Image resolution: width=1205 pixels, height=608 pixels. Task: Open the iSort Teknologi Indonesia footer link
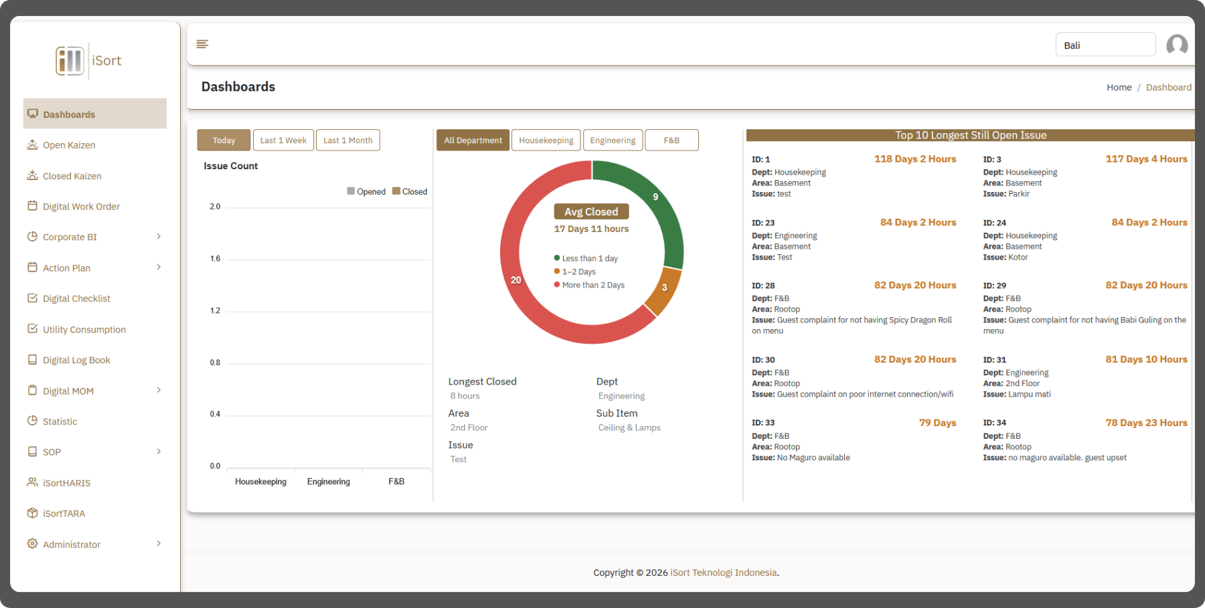tap(723, 573)
